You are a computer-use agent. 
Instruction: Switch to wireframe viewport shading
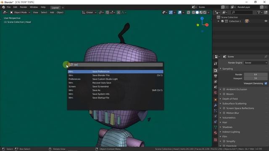point(193,12)
